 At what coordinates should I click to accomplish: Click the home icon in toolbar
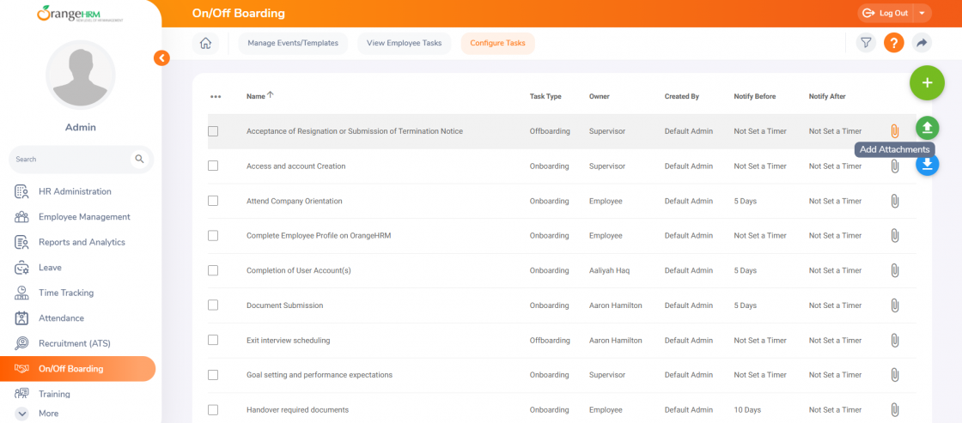click(205, 44)
